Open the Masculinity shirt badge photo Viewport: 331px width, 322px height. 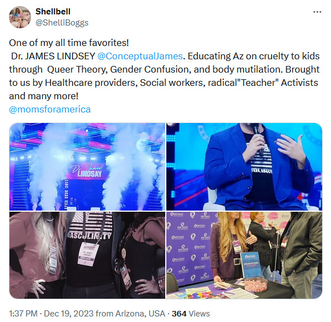pos(87,255)
